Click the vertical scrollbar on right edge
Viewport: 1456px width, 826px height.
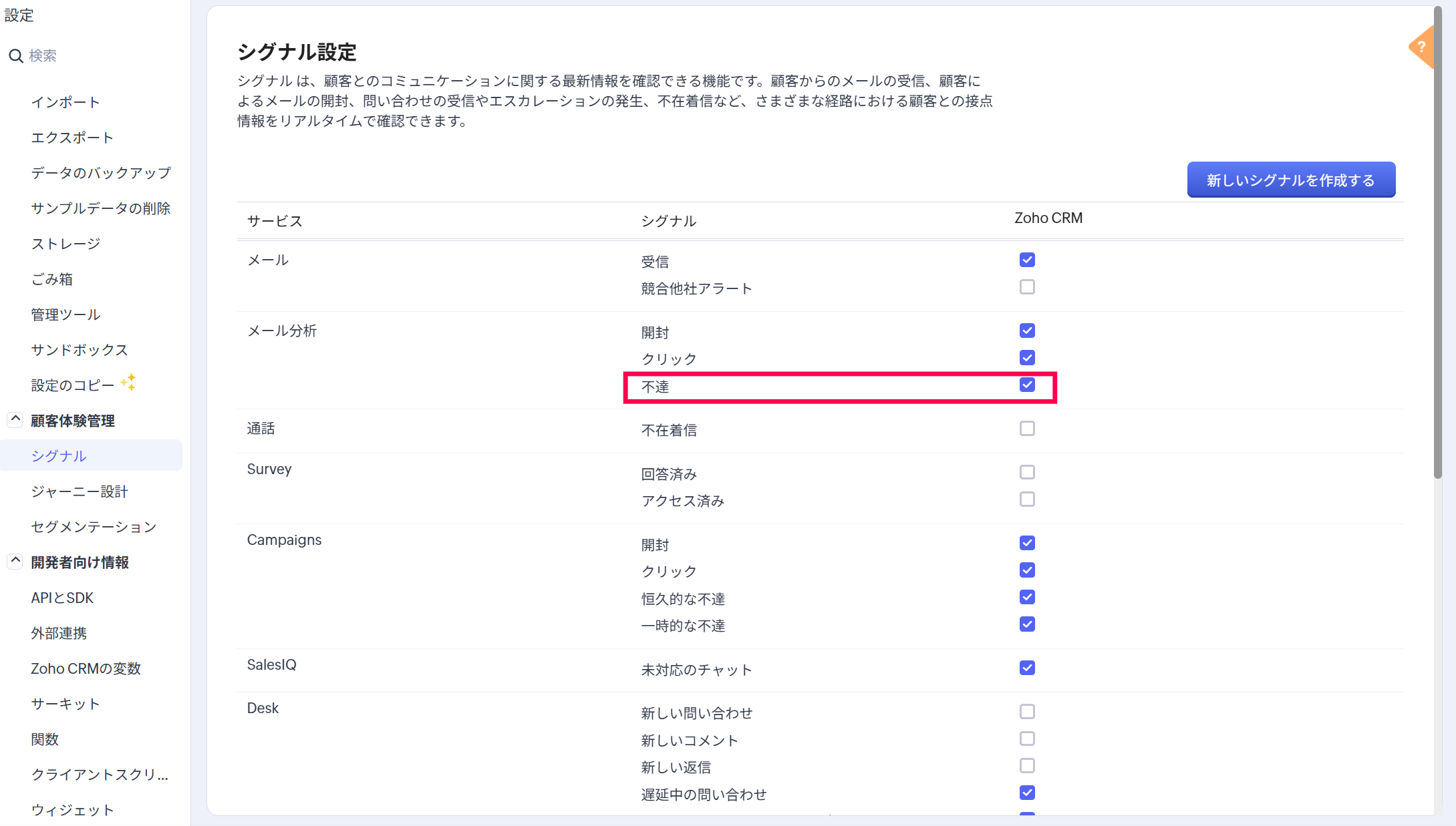[x=1437, y=240]
